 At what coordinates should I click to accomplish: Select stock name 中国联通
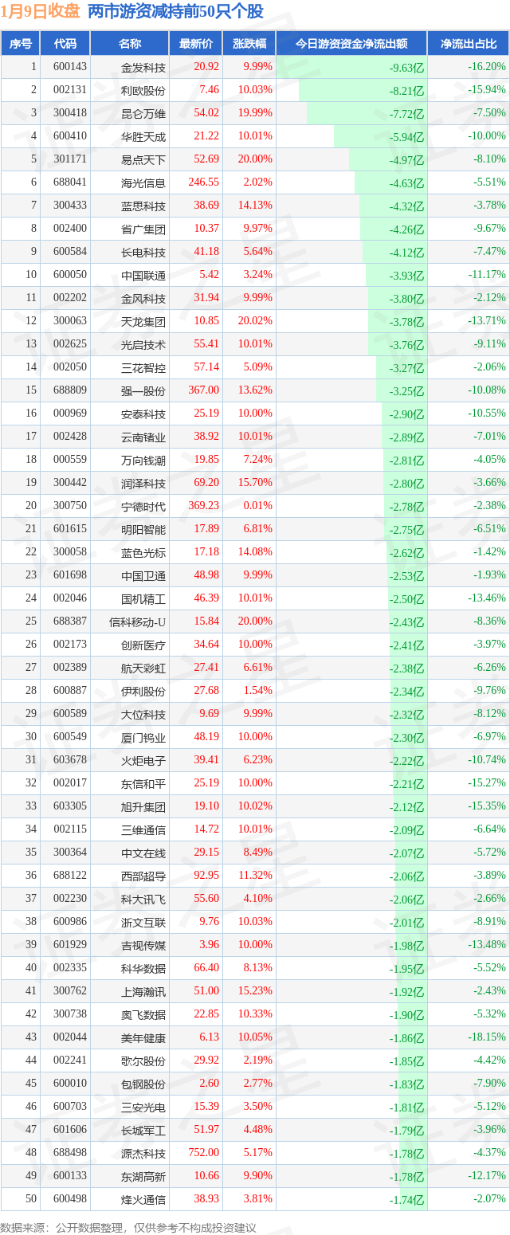[x=143, y=275]
